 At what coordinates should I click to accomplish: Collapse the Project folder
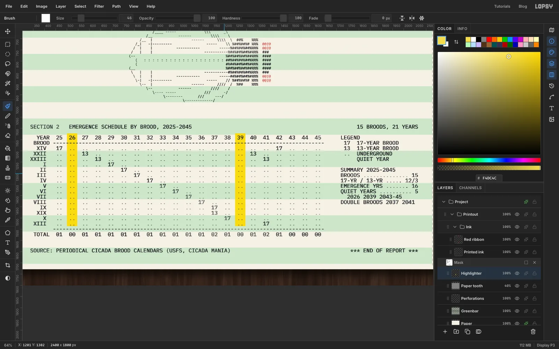444,202
